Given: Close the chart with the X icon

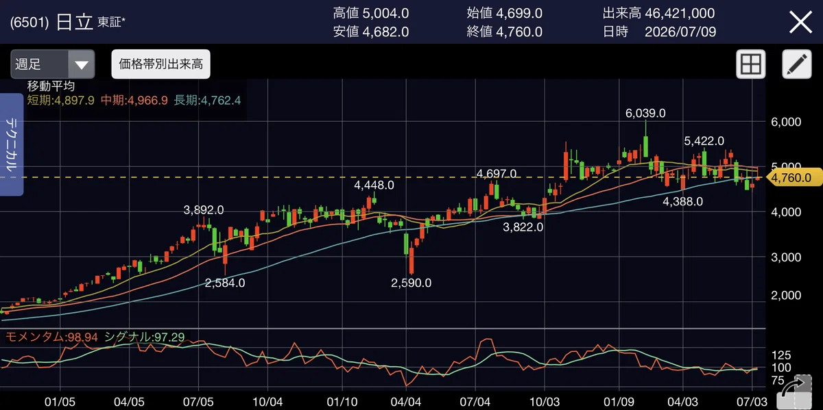Looking at the screenshot, I should pyautogui.click(x=800, y=23).
